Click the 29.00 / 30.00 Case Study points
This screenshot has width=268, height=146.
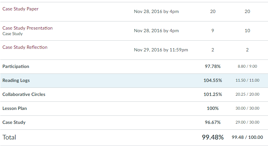[247, 122]
